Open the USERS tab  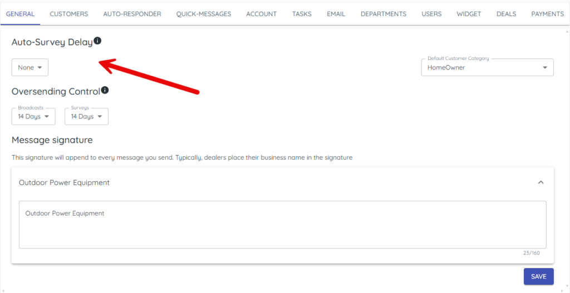431,14
